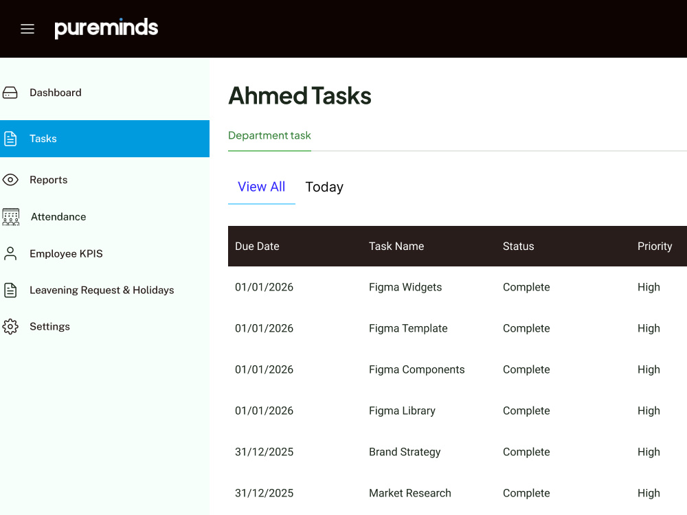Click the Dashboard drive icon

pos(10,93)
